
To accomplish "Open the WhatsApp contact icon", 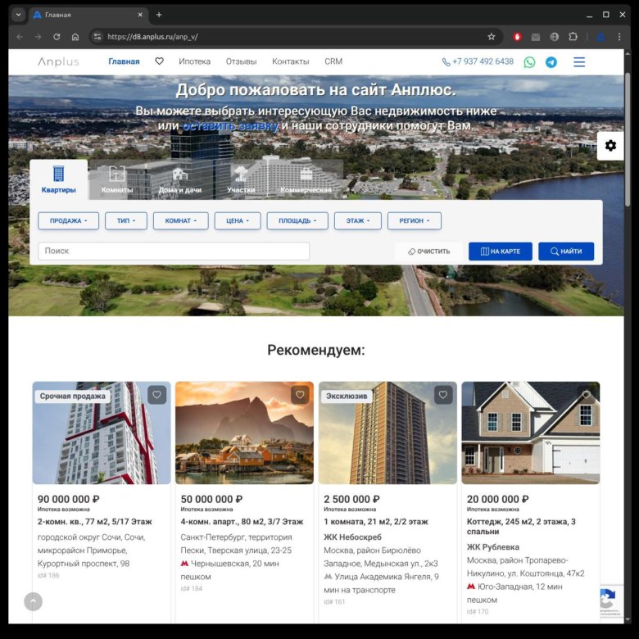I will pyautogui.click(x=529, y=61).
